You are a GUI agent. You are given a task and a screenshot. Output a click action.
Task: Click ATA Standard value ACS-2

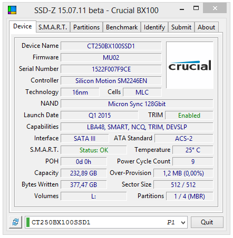pyautogui.click(x=184, y=139)
